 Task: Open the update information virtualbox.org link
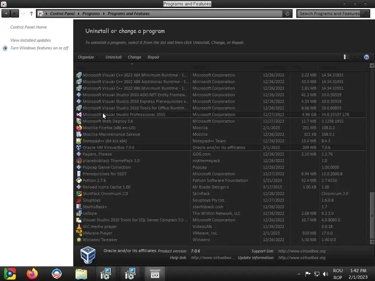point(302,258)
